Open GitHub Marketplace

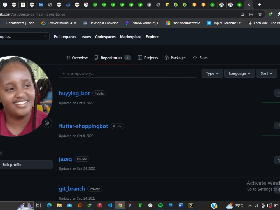[x=130, y=37]
